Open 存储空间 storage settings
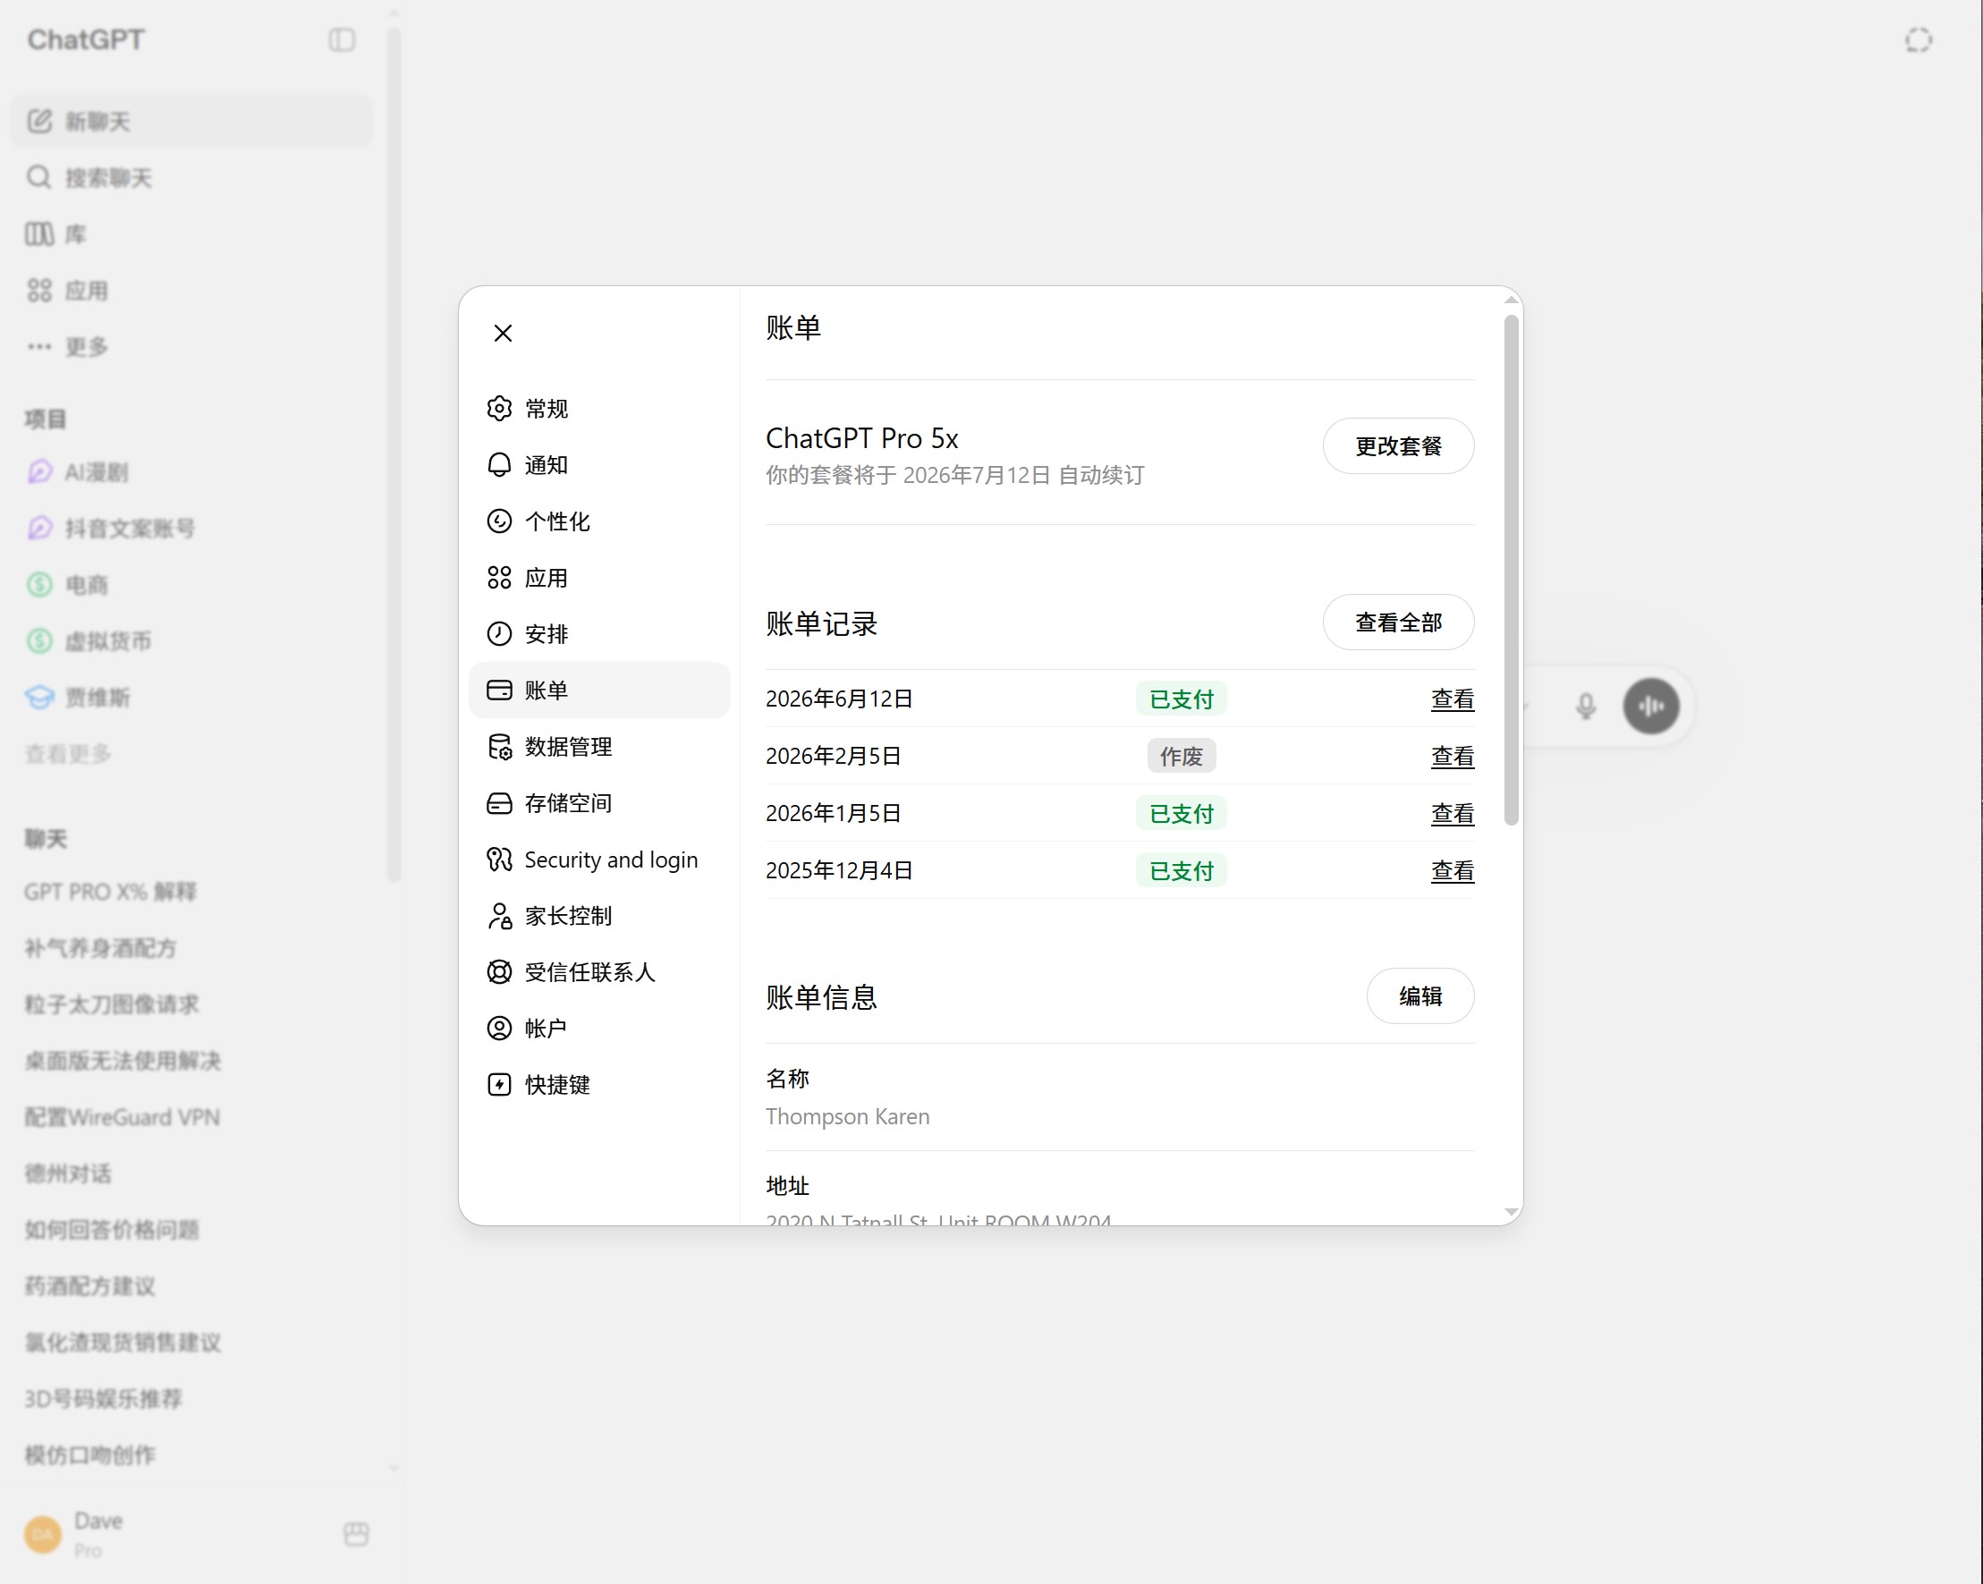This screenshot has height=1584, width=1983. pyautogui.click(x=598, y=803)
